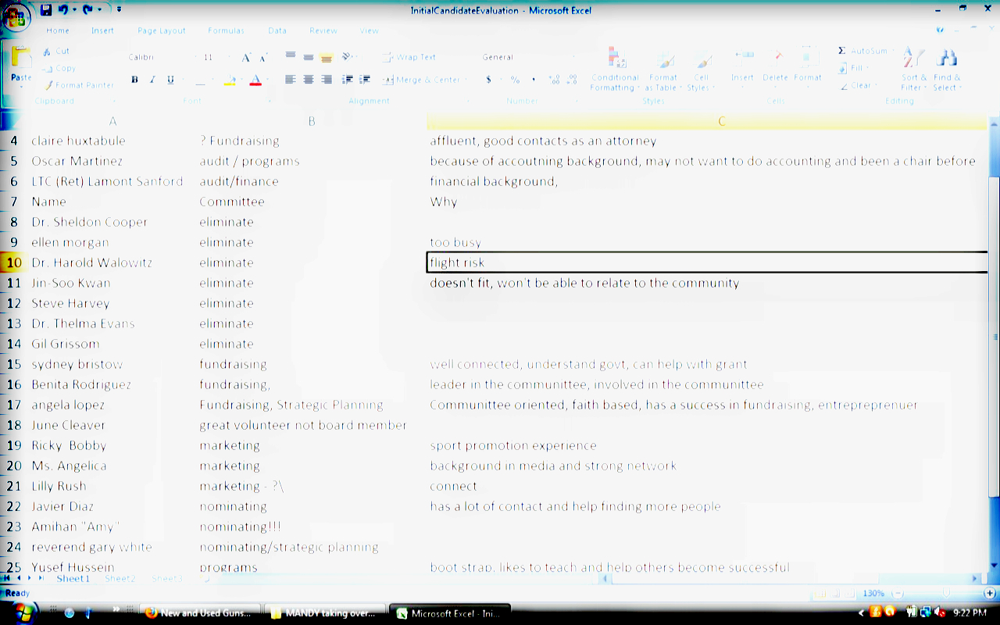Viewport: 1000px width, 625px height.
Task: Toggle Italic formatting in Font group
Action: (x=152, y=80)
